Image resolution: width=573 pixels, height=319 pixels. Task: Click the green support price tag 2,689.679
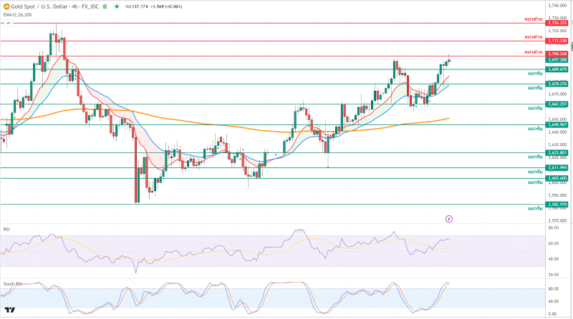click(557, 69)
